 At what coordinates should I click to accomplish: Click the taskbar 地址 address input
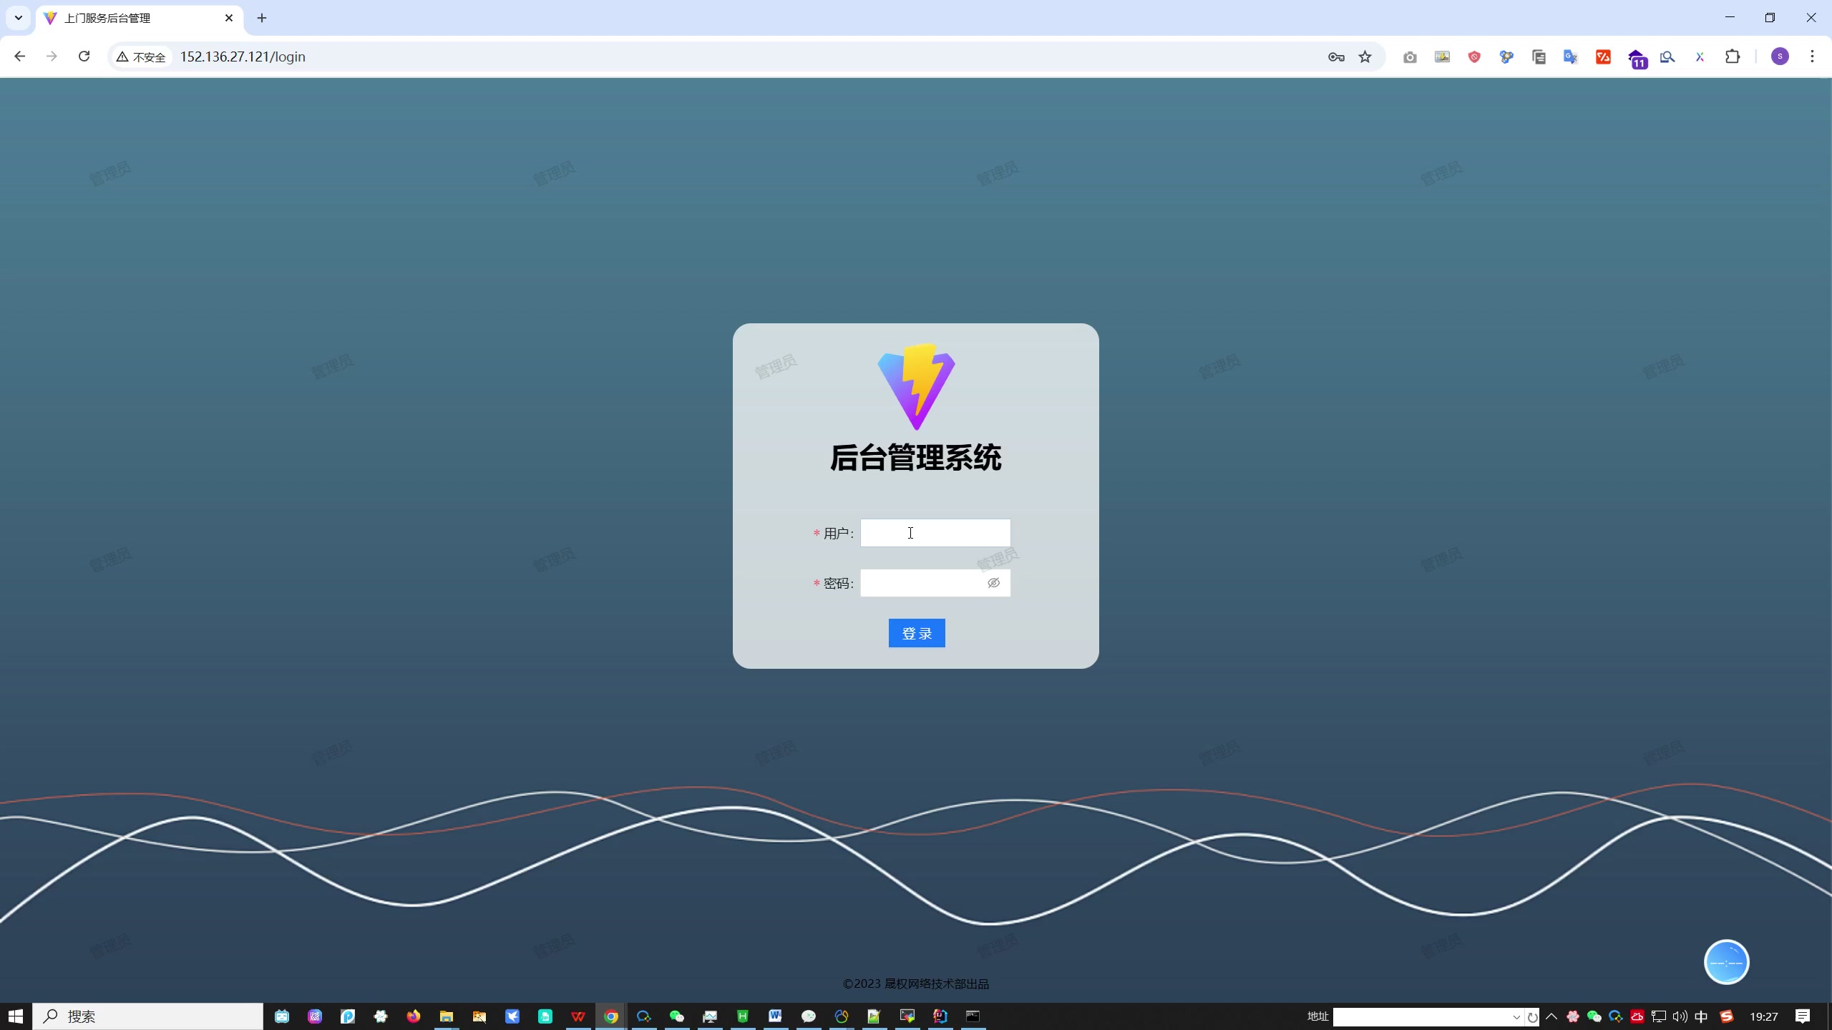[1421, 1016]
